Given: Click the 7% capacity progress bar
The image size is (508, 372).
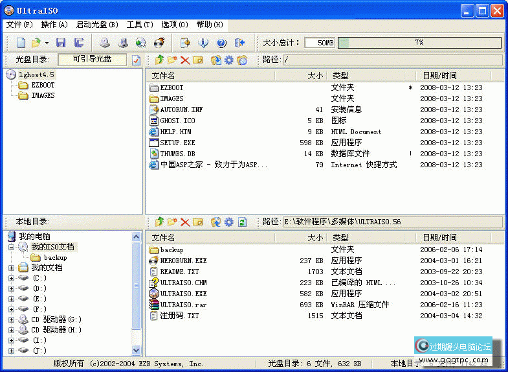Looking at the screenshot, I should (x=419, y=43).
